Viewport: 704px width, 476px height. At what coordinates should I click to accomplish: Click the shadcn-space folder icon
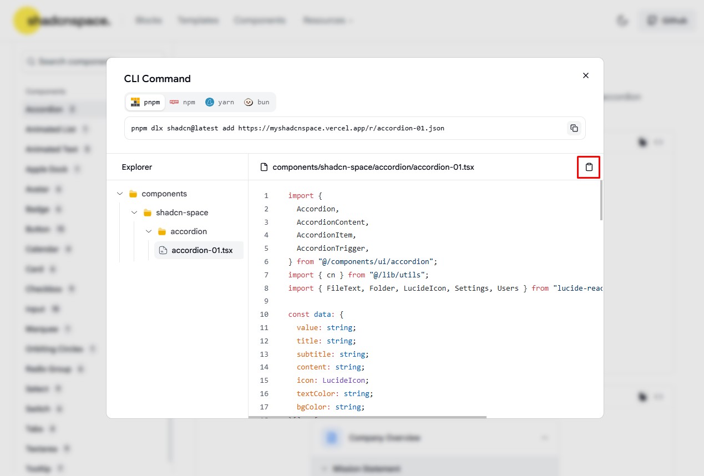click(148, 212)
